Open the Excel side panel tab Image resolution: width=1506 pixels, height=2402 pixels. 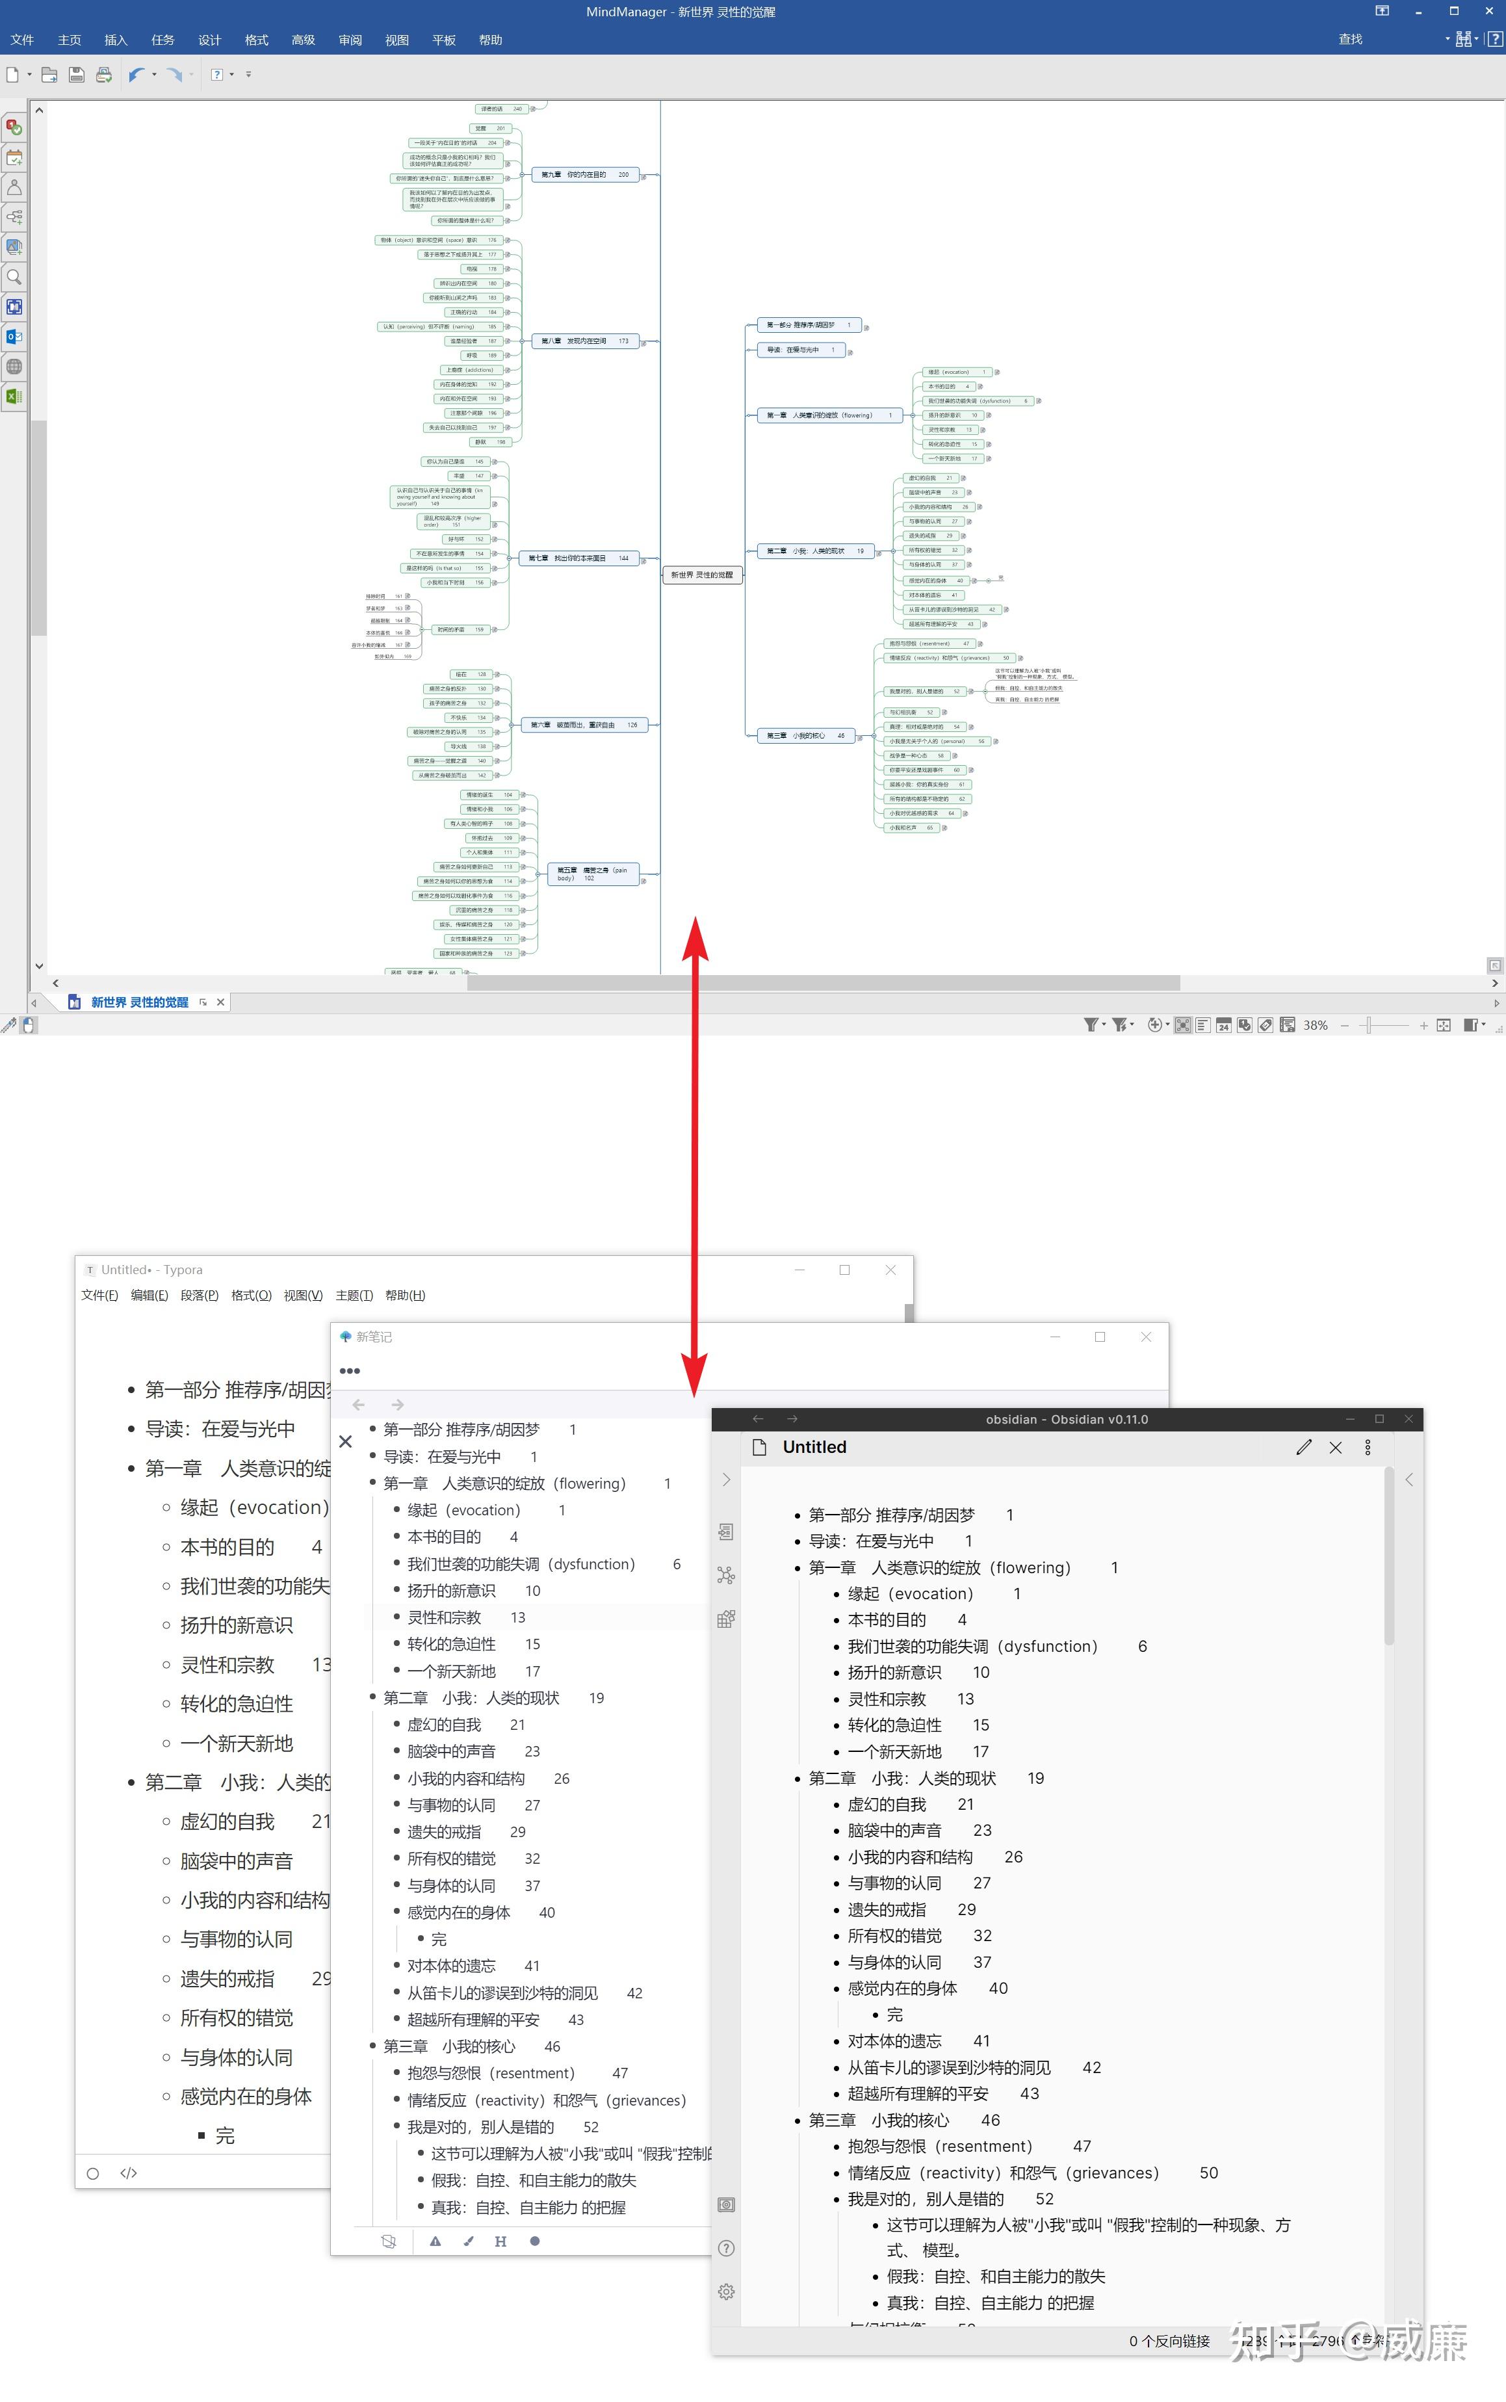coord(14,397)
